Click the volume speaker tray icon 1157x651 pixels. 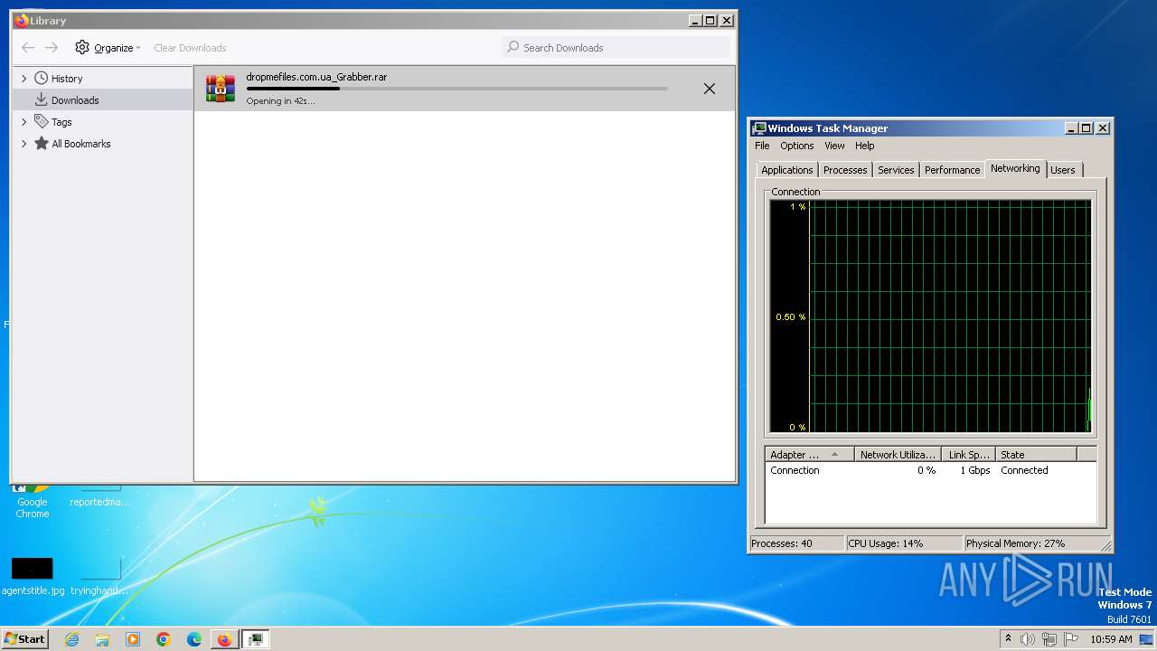click(1027, 639)
